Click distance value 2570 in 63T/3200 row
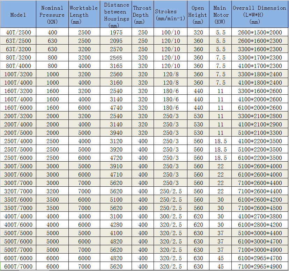 116,49
